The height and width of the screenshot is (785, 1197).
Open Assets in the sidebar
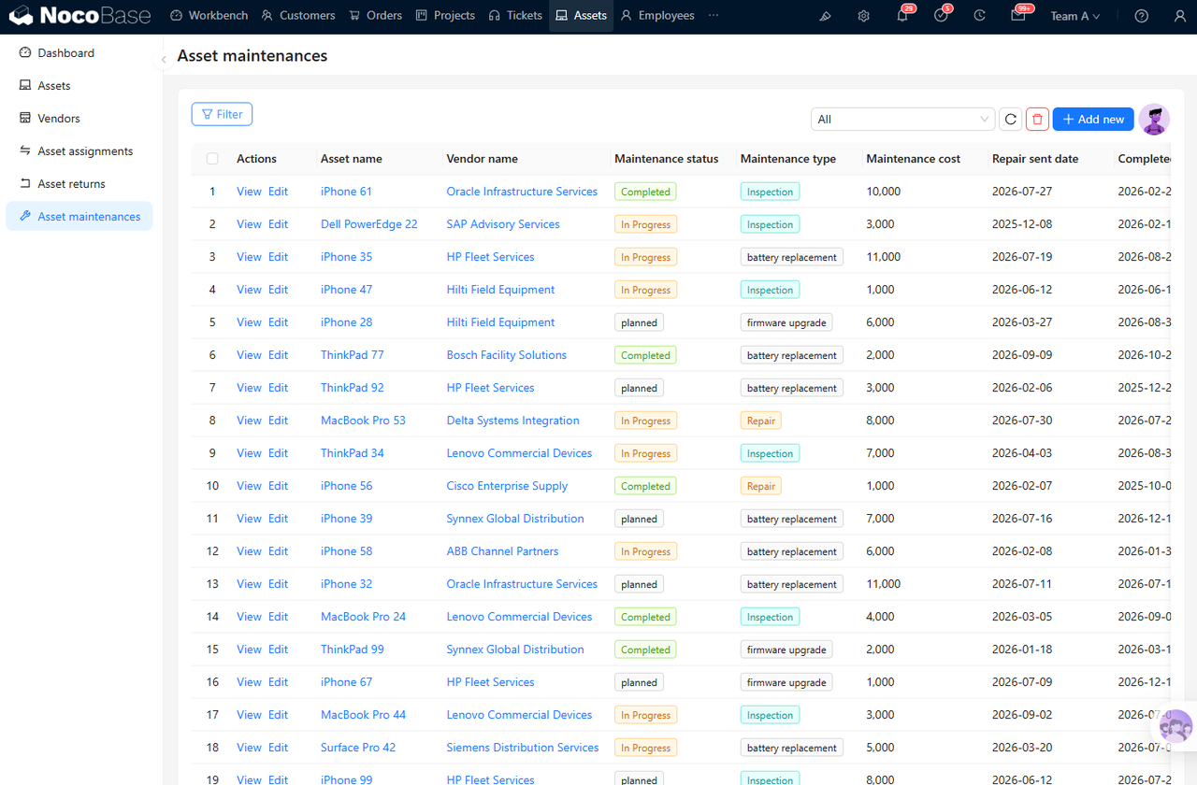pyautogui.click(x=79, y=86)
